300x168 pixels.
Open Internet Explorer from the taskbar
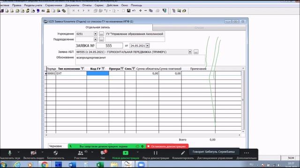click(17, 164)
